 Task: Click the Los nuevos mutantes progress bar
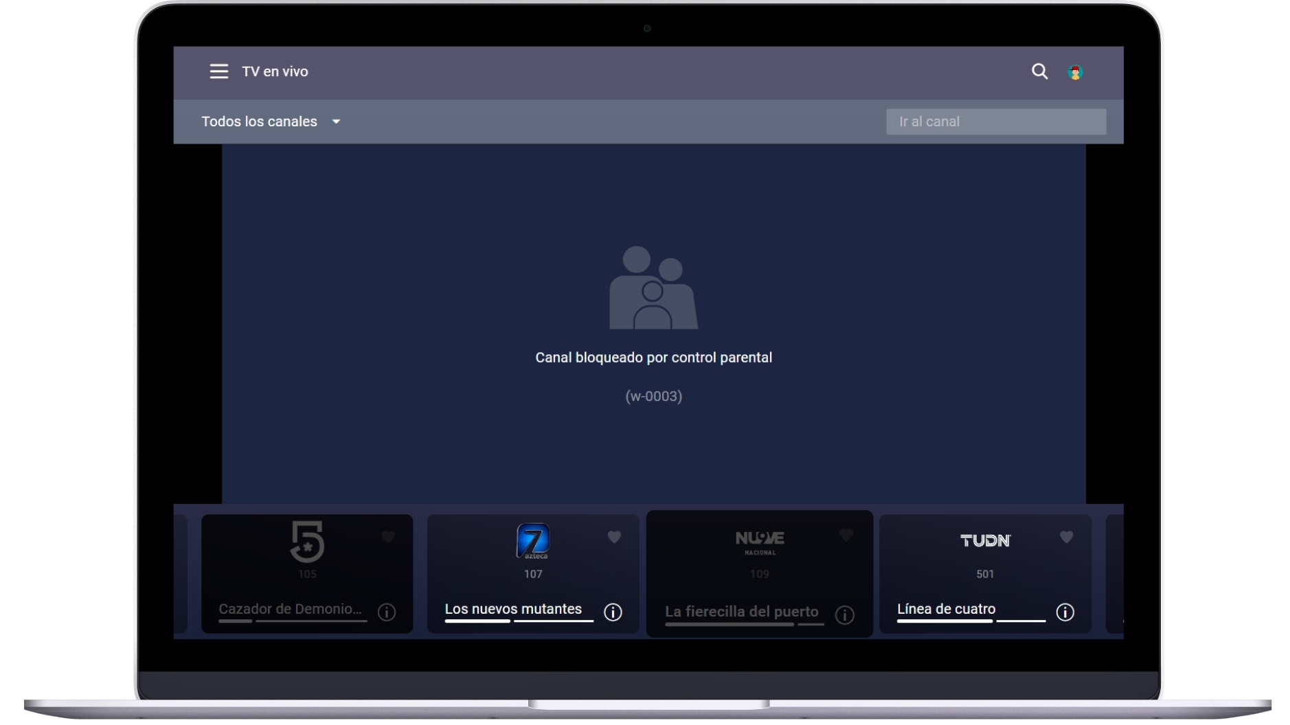pos(519,621)
